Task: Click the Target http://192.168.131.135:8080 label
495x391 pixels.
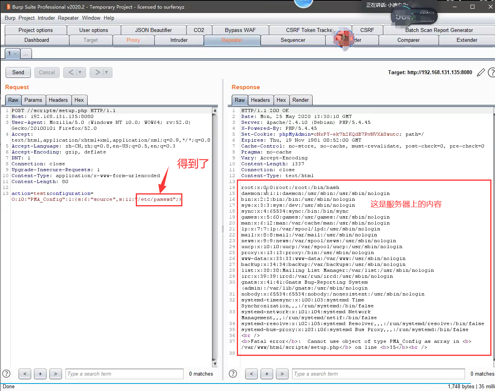Action: click(430, 73)
